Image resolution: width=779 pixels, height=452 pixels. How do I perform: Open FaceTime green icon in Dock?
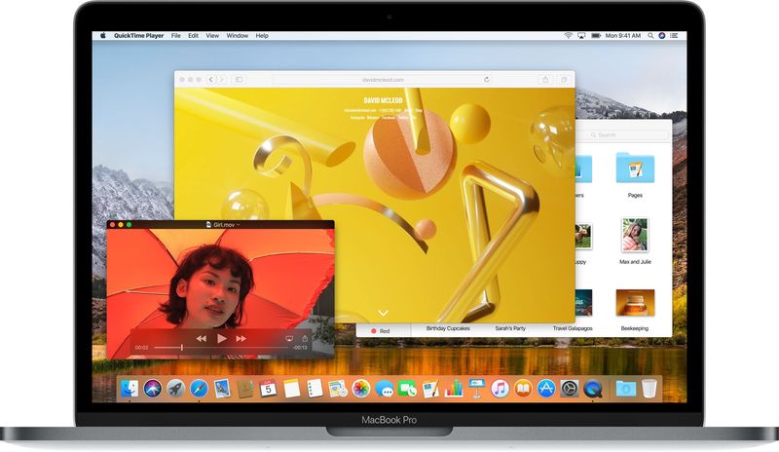[407, 389]
